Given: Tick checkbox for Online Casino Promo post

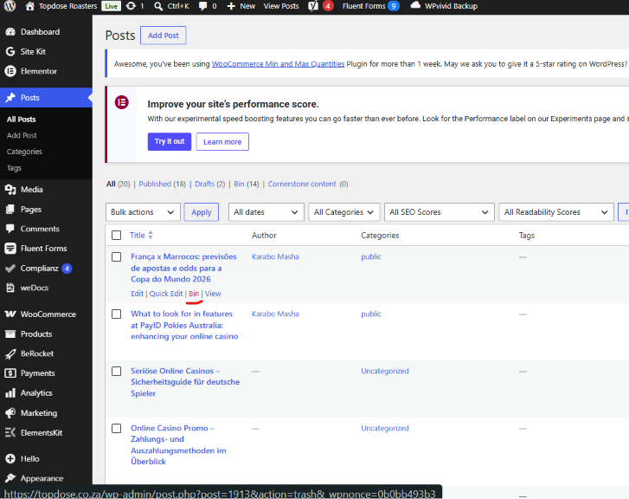Looking at the screenshot, I should coord(116,428).
